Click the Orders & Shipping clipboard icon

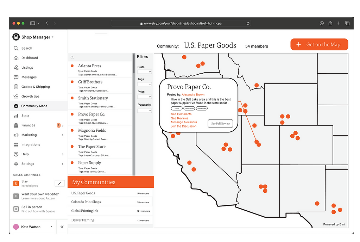coord(16,87)
